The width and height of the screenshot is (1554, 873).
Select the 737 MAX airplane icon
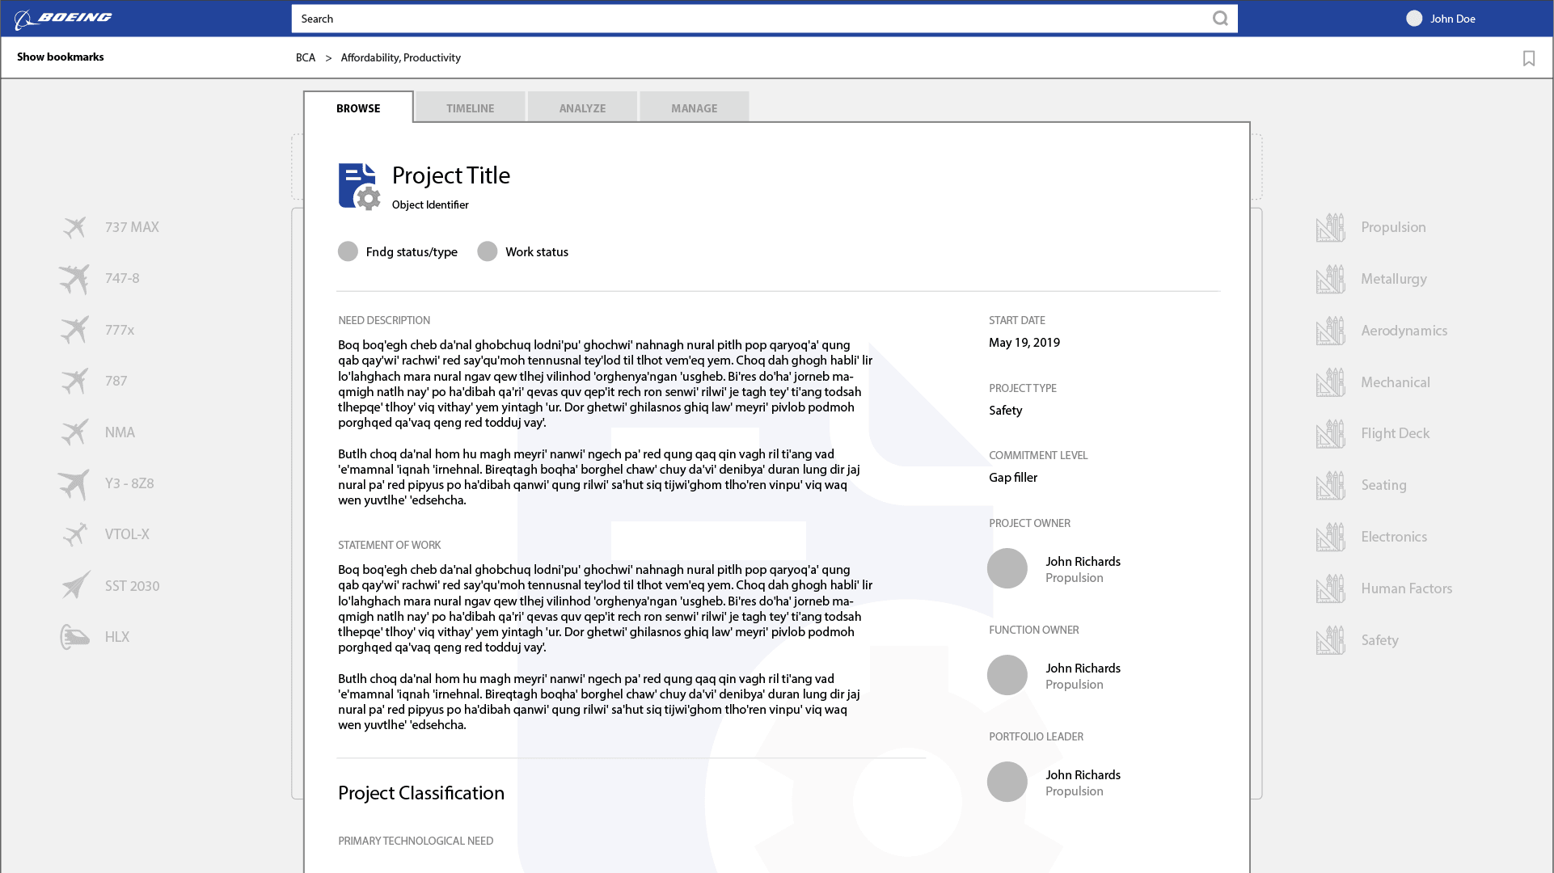[74, 227]
